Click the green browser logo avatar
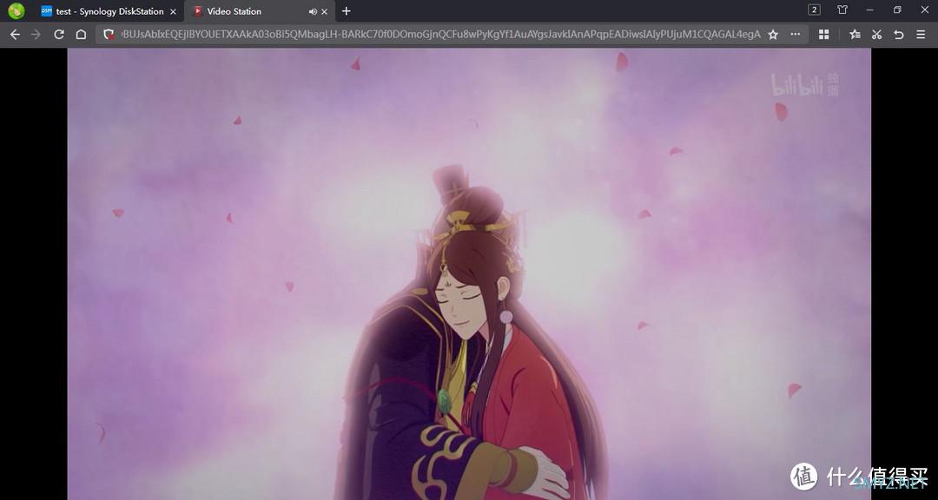Viewport: 938px width, 500px height. click(x=17, y=10)
